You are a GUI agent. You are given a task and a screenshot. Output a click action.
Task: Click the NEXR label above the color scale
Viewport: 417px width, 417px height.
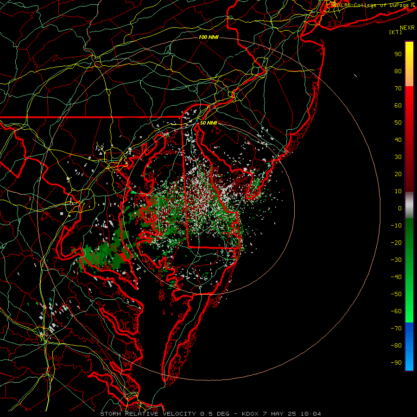coord(407,28)
